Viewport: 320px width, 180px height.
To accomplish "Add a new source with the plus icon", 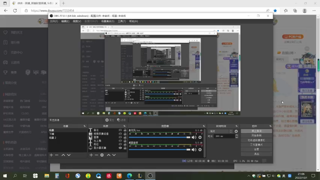I will (91, 155).
